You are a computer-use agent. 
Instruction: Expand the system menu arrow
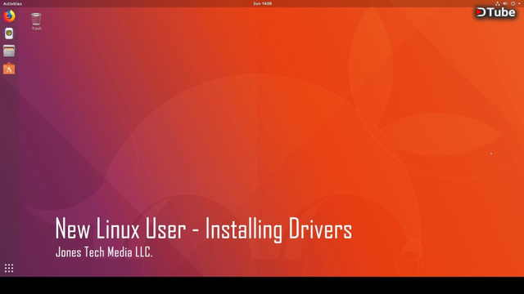pyautogui.click(x=519, y=3)
